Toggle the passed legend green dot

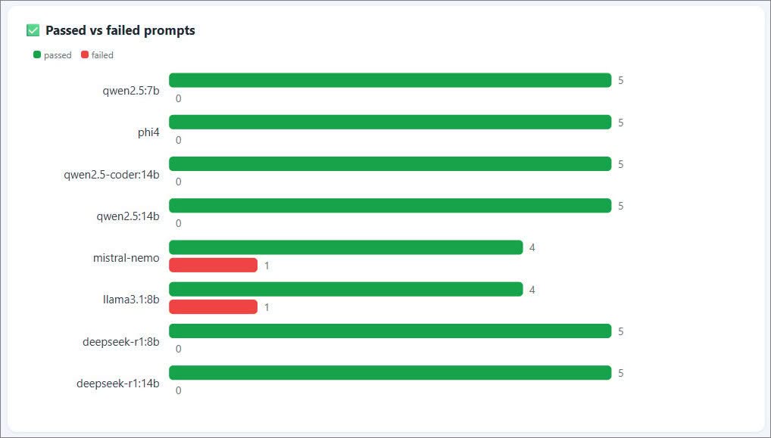pos(37,54)
